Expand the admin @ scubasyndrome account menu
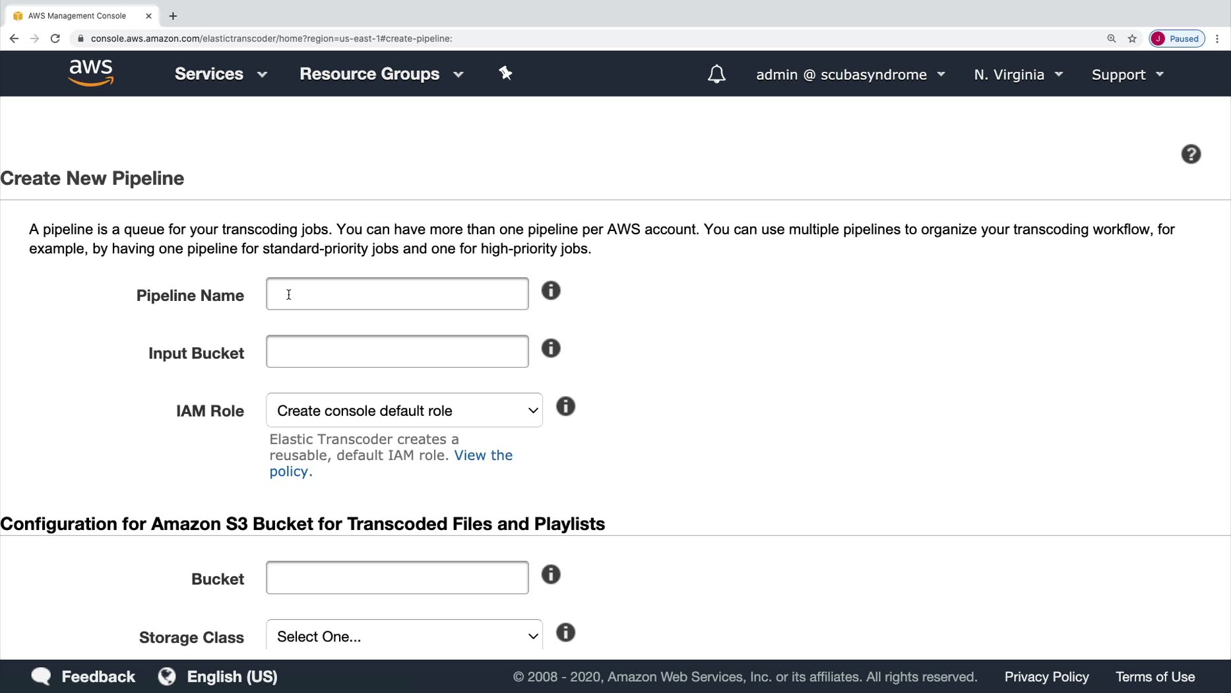Screen dimensions: 1231x693 [850, 75]
